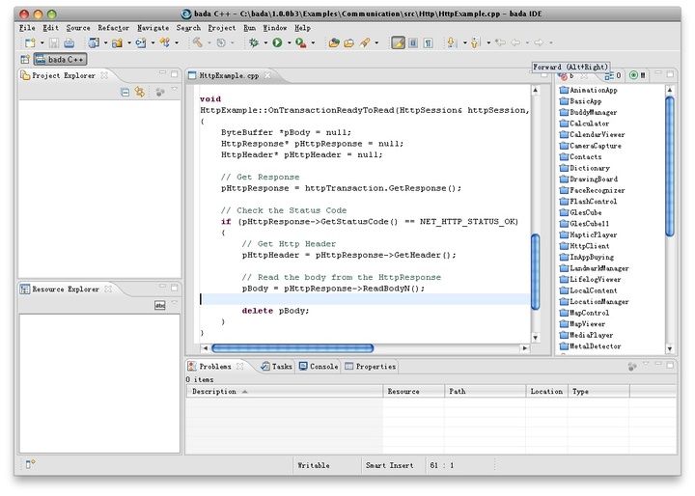The image size is (695, 496).
Task: Open Problems view menu triangle
Action: (x=646, y=364)
